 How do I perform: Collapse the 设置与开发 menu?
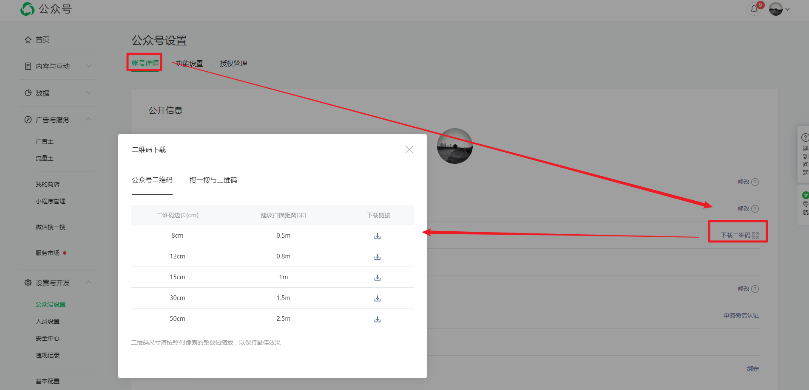tap(57, 283)
